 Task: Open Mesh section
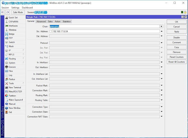coord(15,46)
